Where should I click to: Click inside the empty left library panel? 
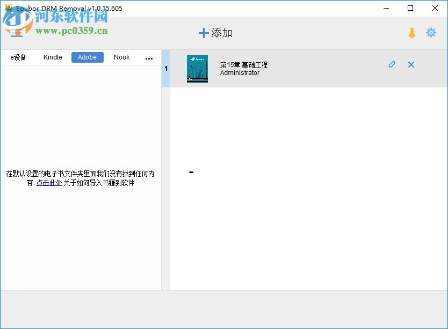click(x=81, y=118)
